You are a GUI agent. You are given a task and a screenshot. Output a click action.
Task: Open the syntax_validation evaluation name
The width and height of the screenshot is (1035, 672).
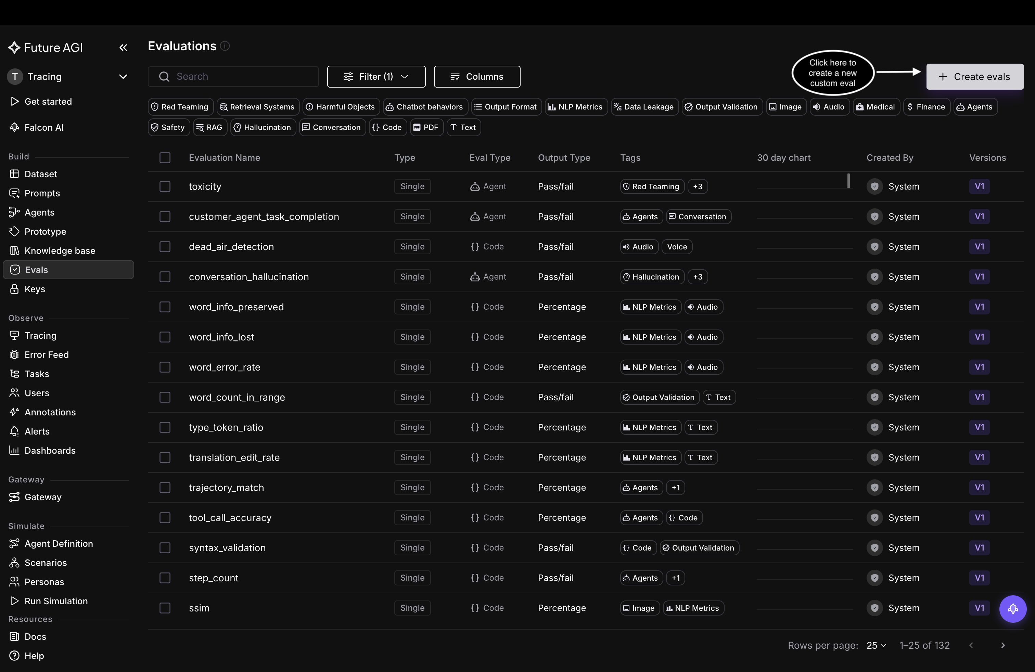227,548
